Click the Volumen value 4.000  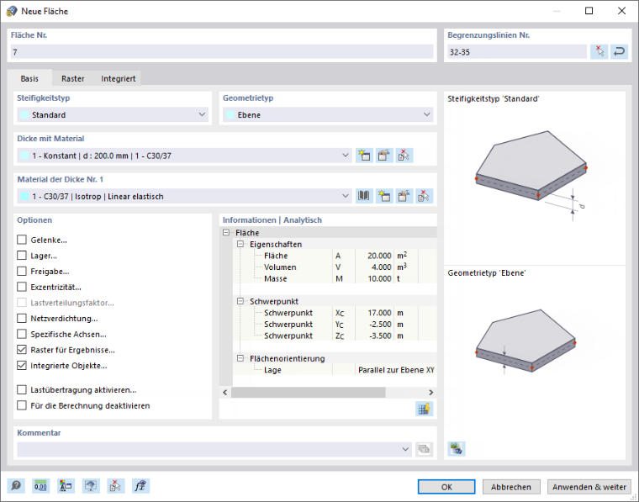pos(381,267)
